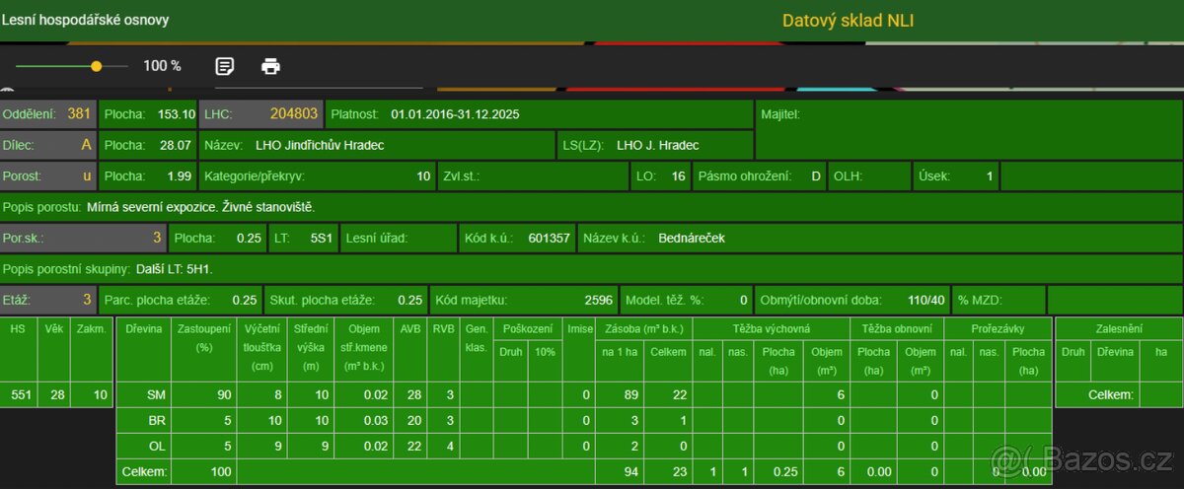Click the Dřevina column header
The image size is (1184, 489).
(143, 327)
